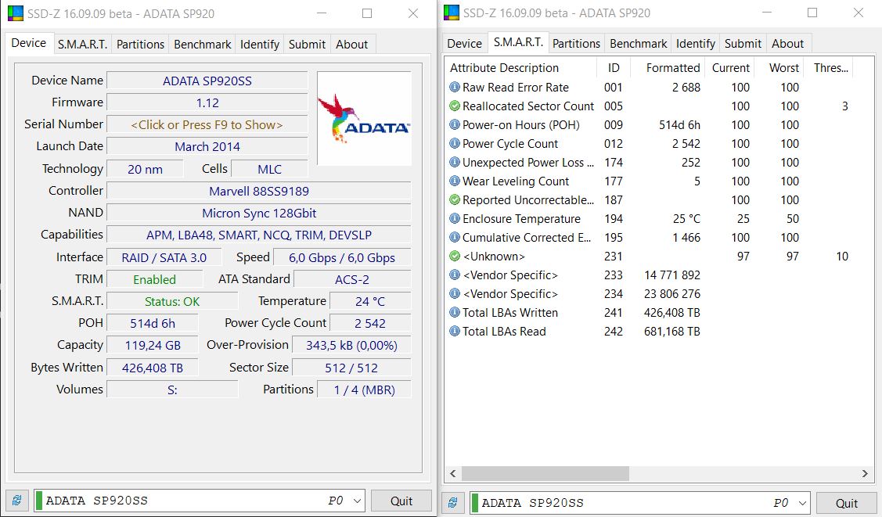Click the Over-Provision value 343,5 kB (0,00%)
This screenshot has width=882, height=517.
tap(351, 345)
